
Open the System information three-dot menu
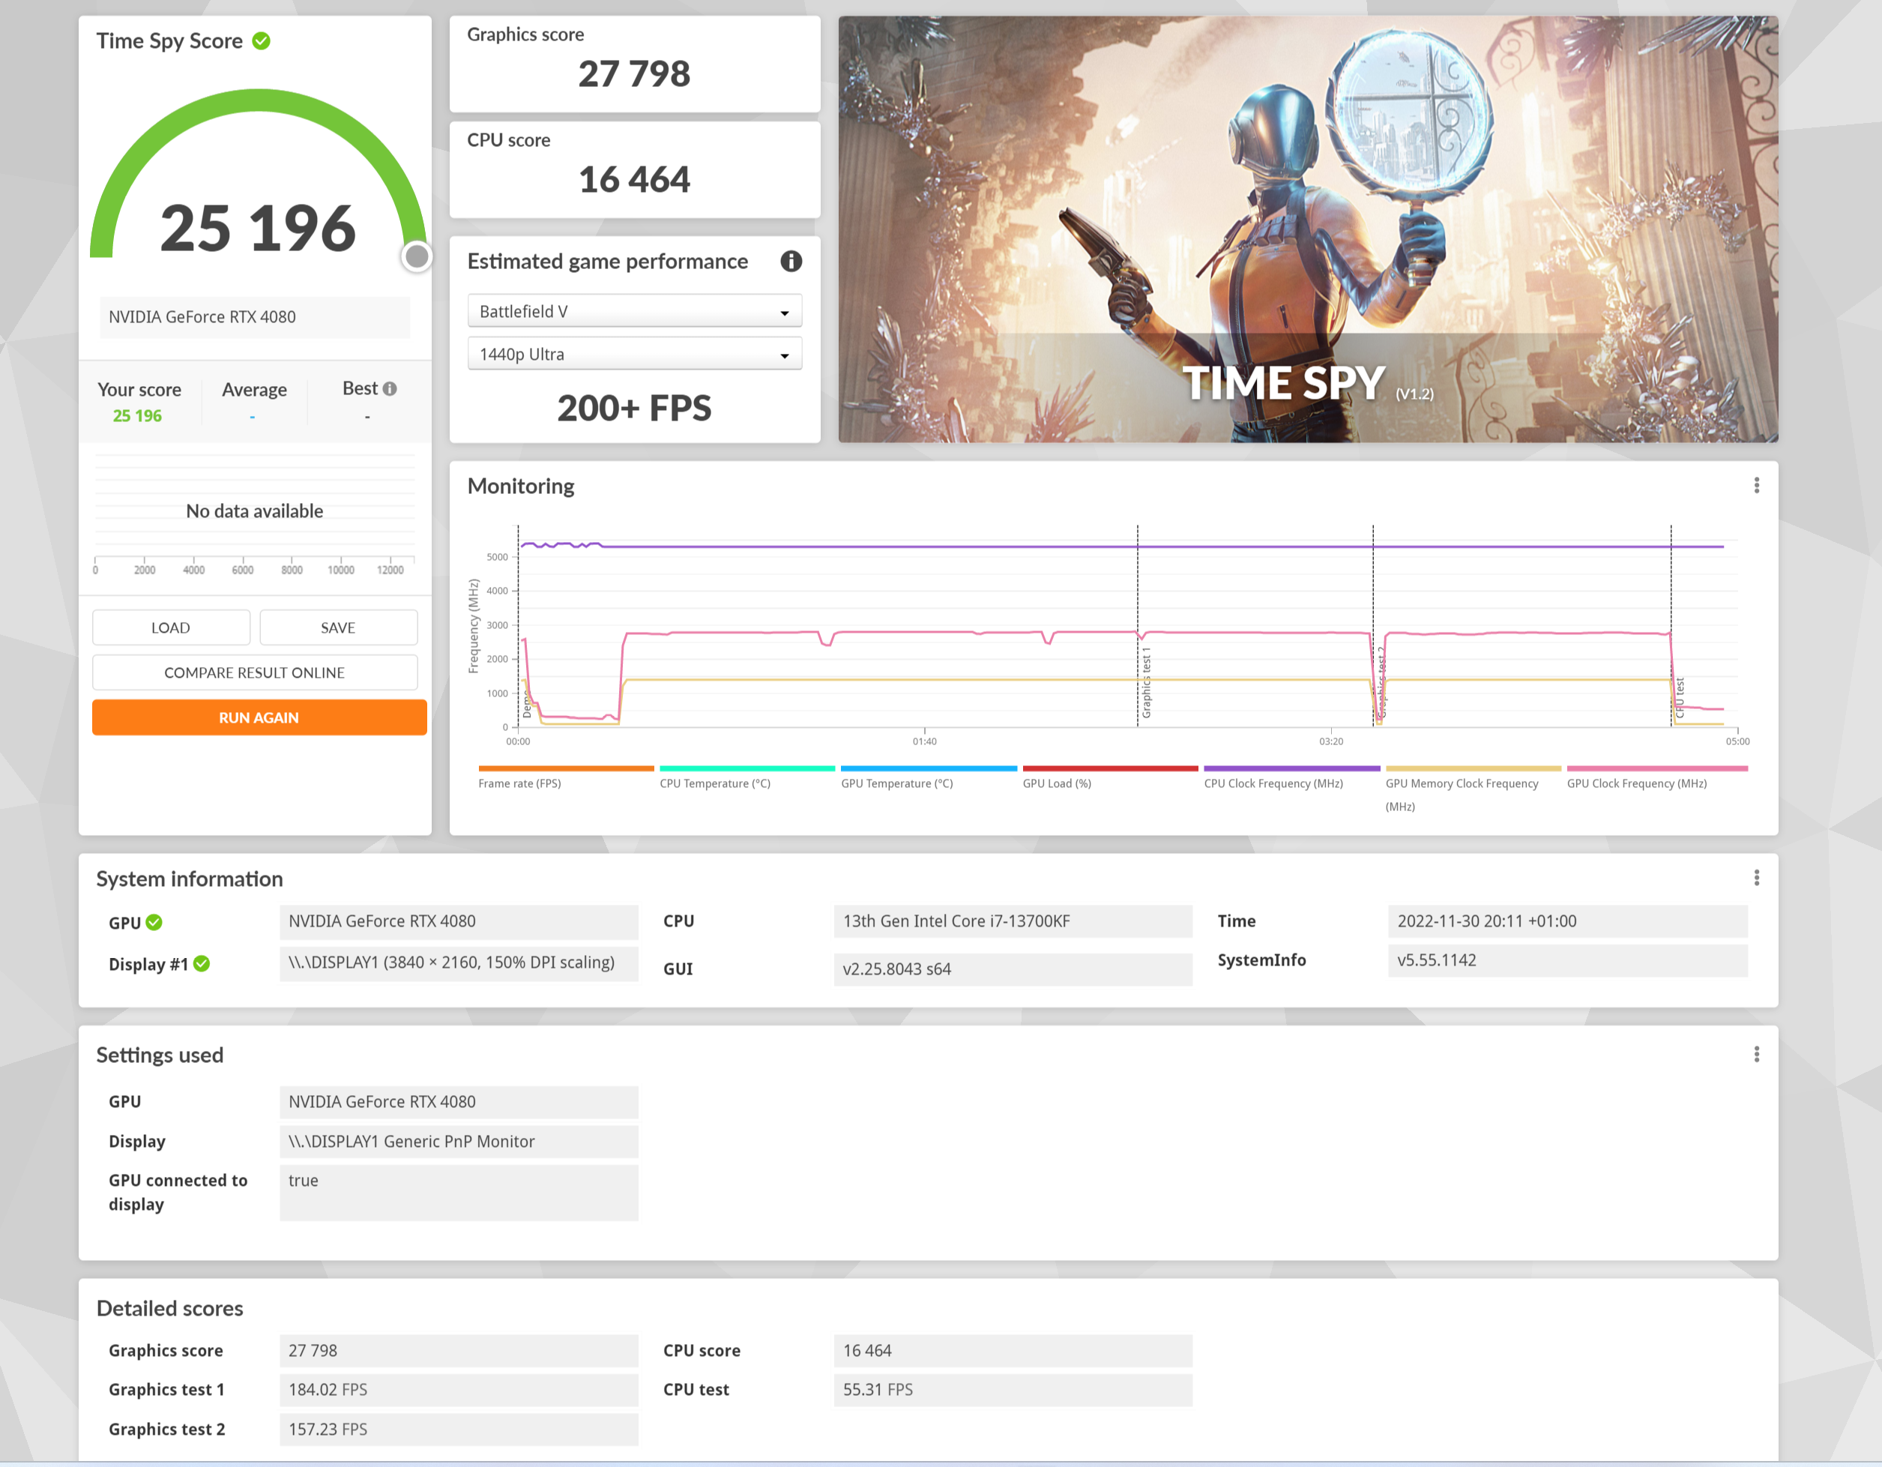1756,878
